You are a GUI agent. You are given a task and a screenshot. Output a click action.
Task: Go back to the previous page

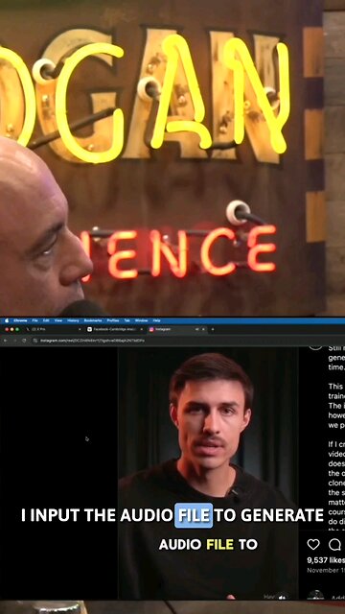[x=5, y=341]
